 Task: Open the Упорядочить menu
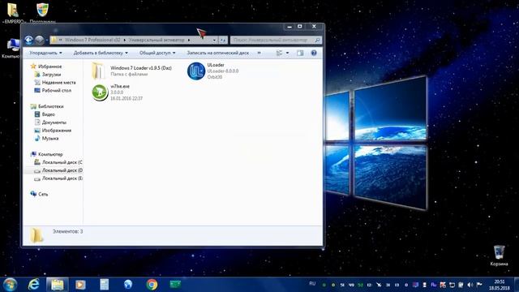45,53
